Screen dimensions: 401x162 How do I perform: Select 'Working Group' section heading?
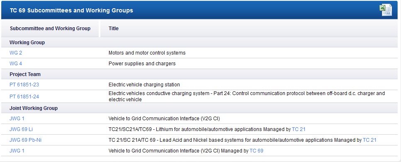(27, 43)
